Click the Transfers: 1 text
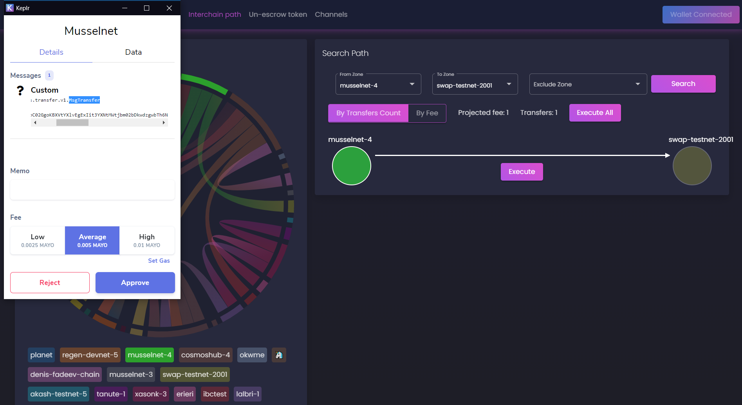The width and height of the screenshot is (742, 405). click(539, 113)
